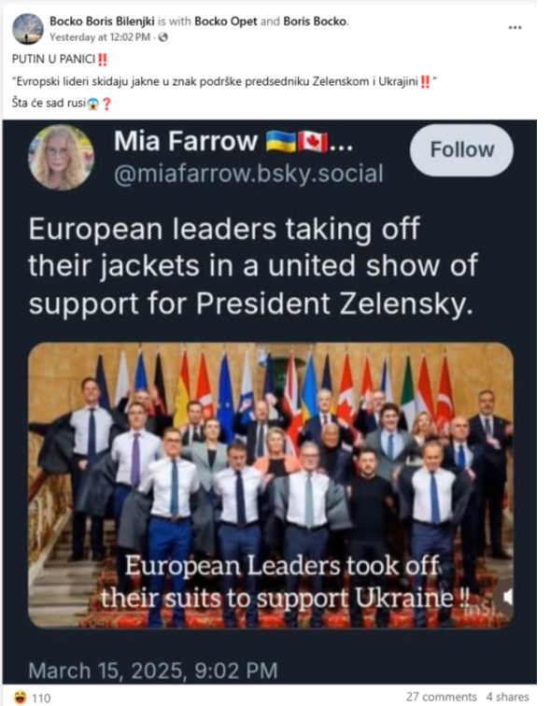Open tagged profile Boris Bocko
Viewport: 550px width, 706px height.
316,21
